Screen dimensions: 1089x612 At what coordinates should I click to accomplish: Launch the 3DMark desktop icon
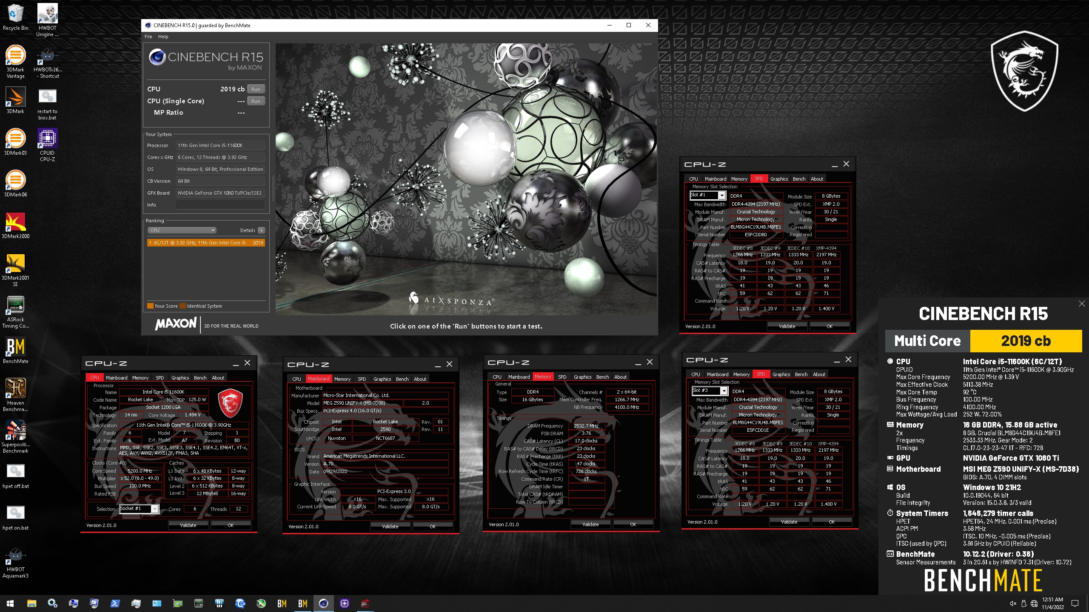pyautogui.click(x=15, y=100)
